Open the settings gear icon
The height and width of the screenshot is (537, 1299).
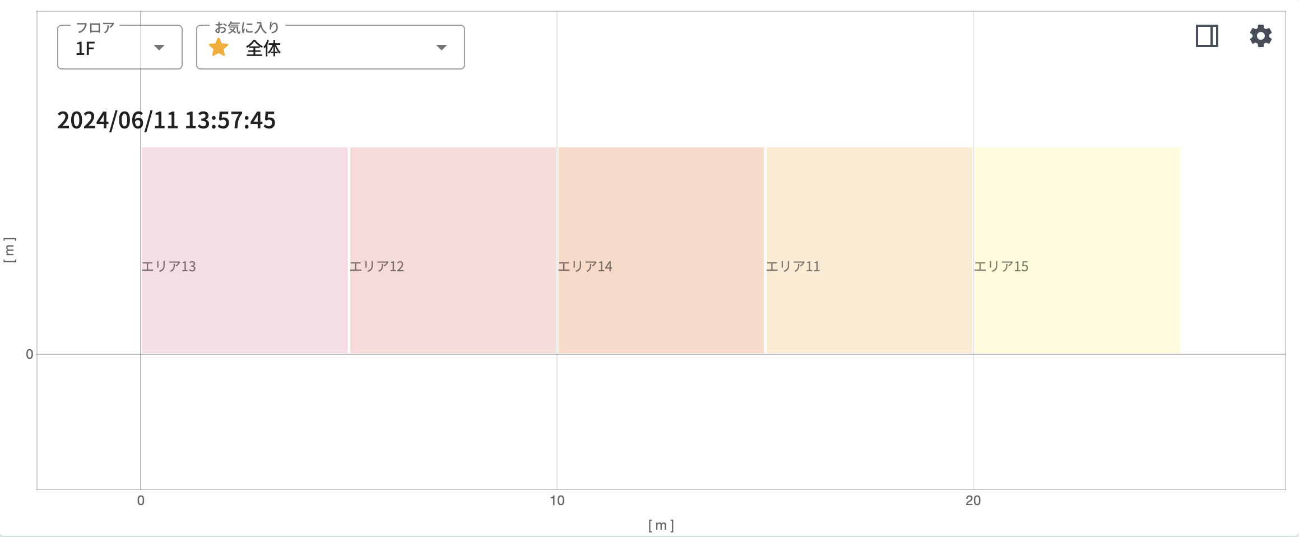point(1260,36)
